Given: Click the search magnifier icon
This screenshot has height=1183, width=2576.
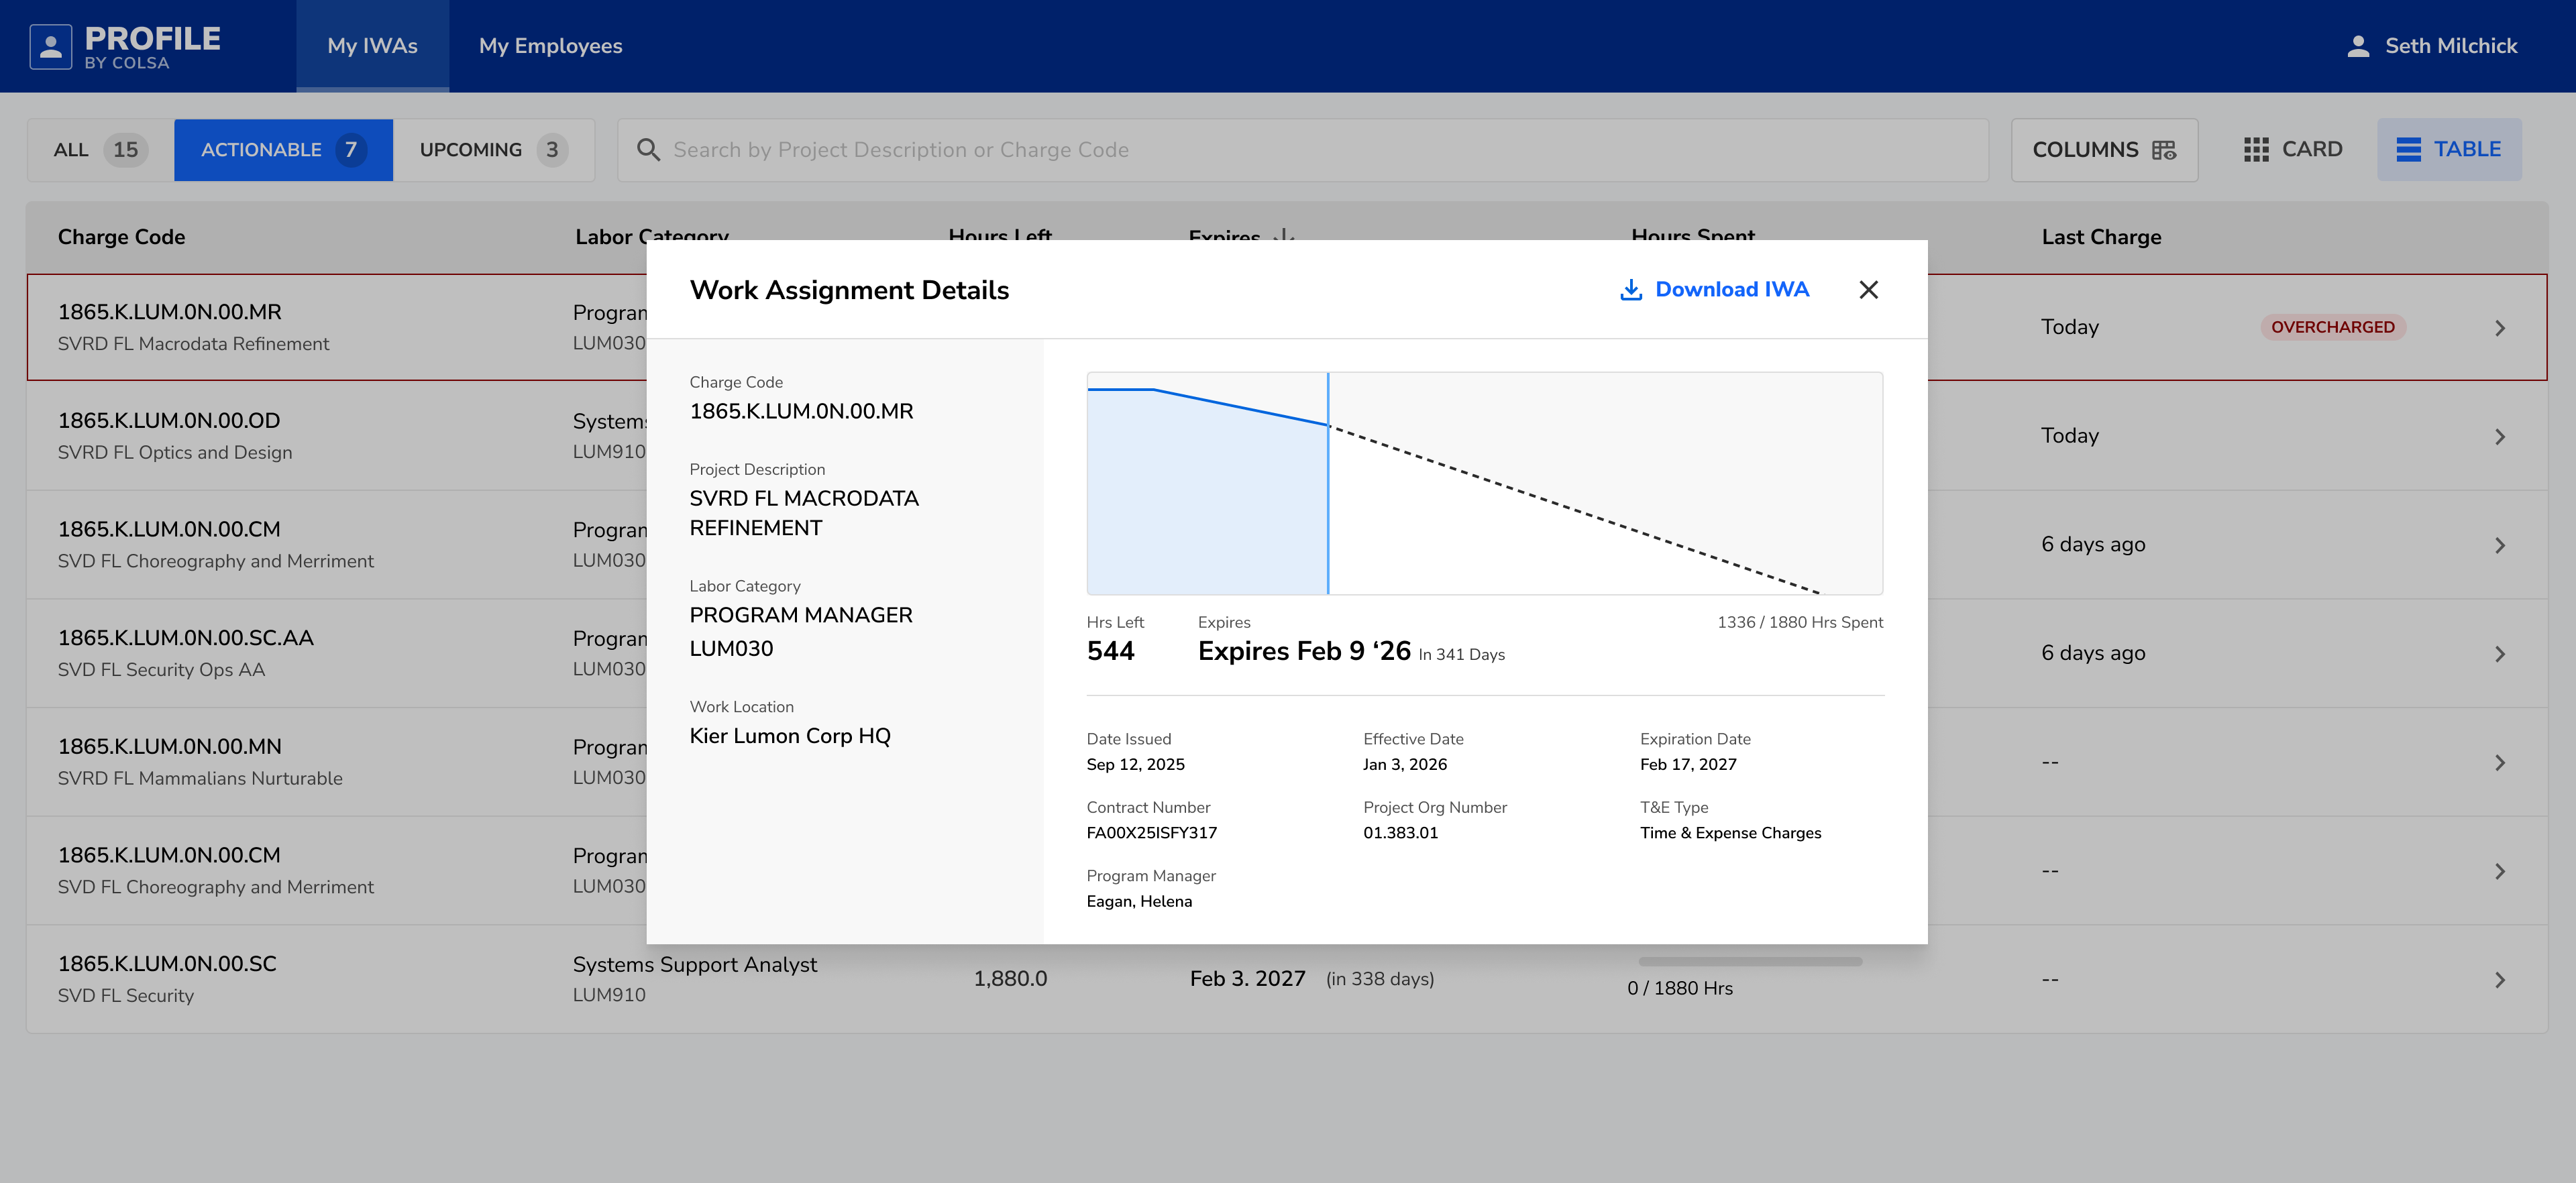Looking at the screenshot, I should point(648,150).
